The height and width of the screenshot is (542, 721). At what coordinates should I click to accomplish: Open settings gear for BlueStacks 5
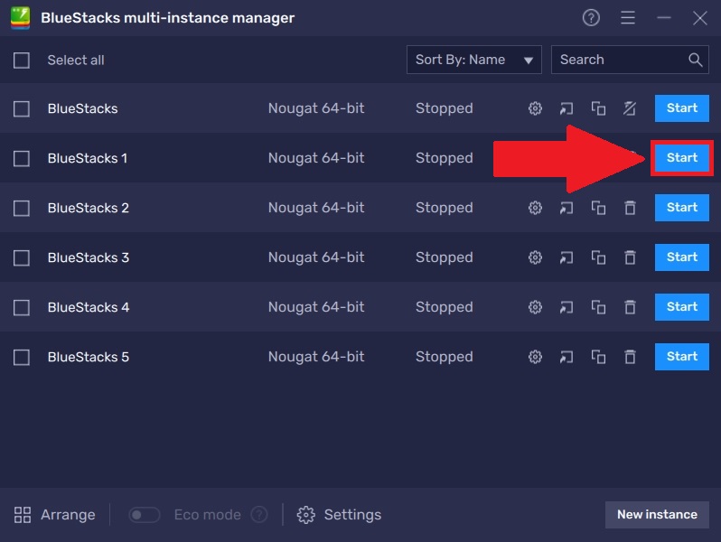pyautogui.click(x=535, y=357)
